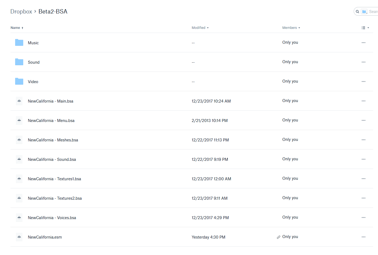
Task: Open the NewCalifornia - Menu.bsa file
Action: pos(51,121)
